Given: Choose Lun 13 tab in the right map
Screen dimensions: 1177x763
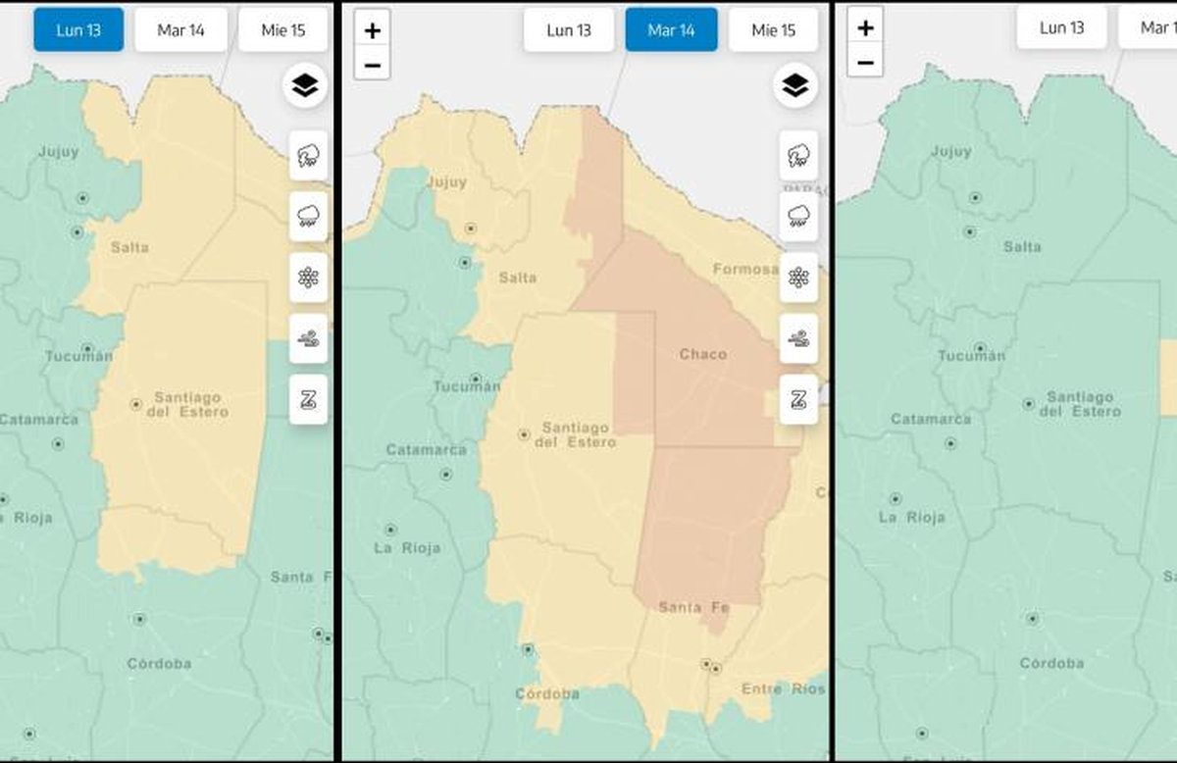Looking at the screenshot, I should click(1062, 27).
